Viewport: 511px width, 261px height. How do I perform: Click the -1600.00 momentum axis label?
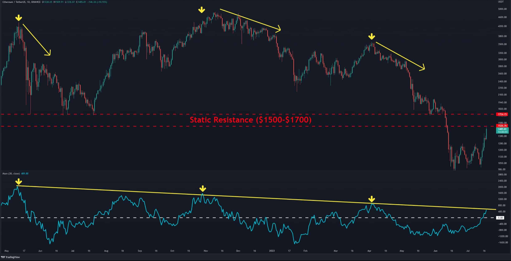(x=502, y=242)
